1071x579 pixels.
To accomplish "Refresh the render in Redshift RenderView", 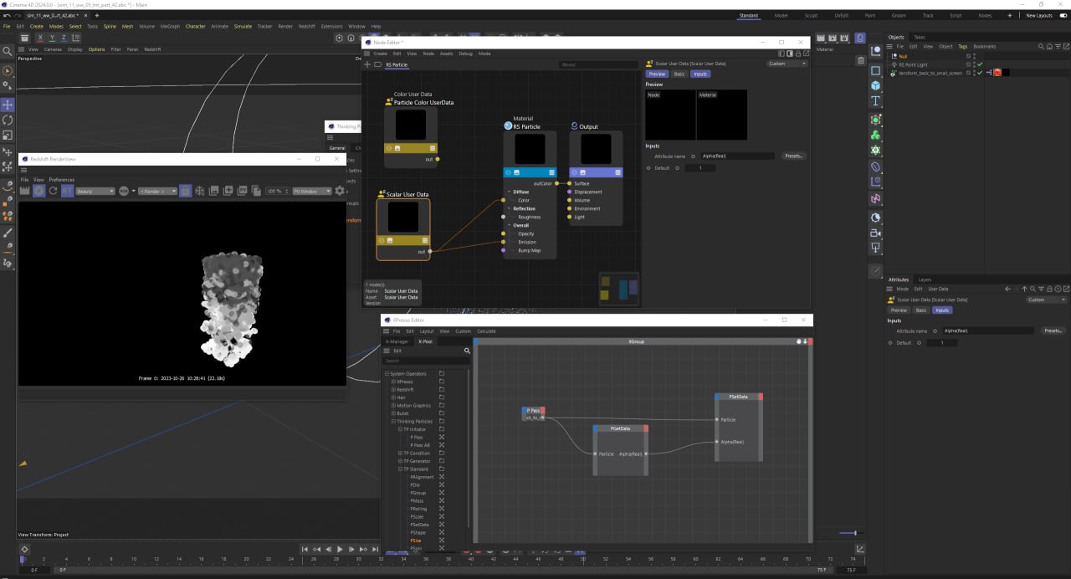I will [x=53, y=191].
